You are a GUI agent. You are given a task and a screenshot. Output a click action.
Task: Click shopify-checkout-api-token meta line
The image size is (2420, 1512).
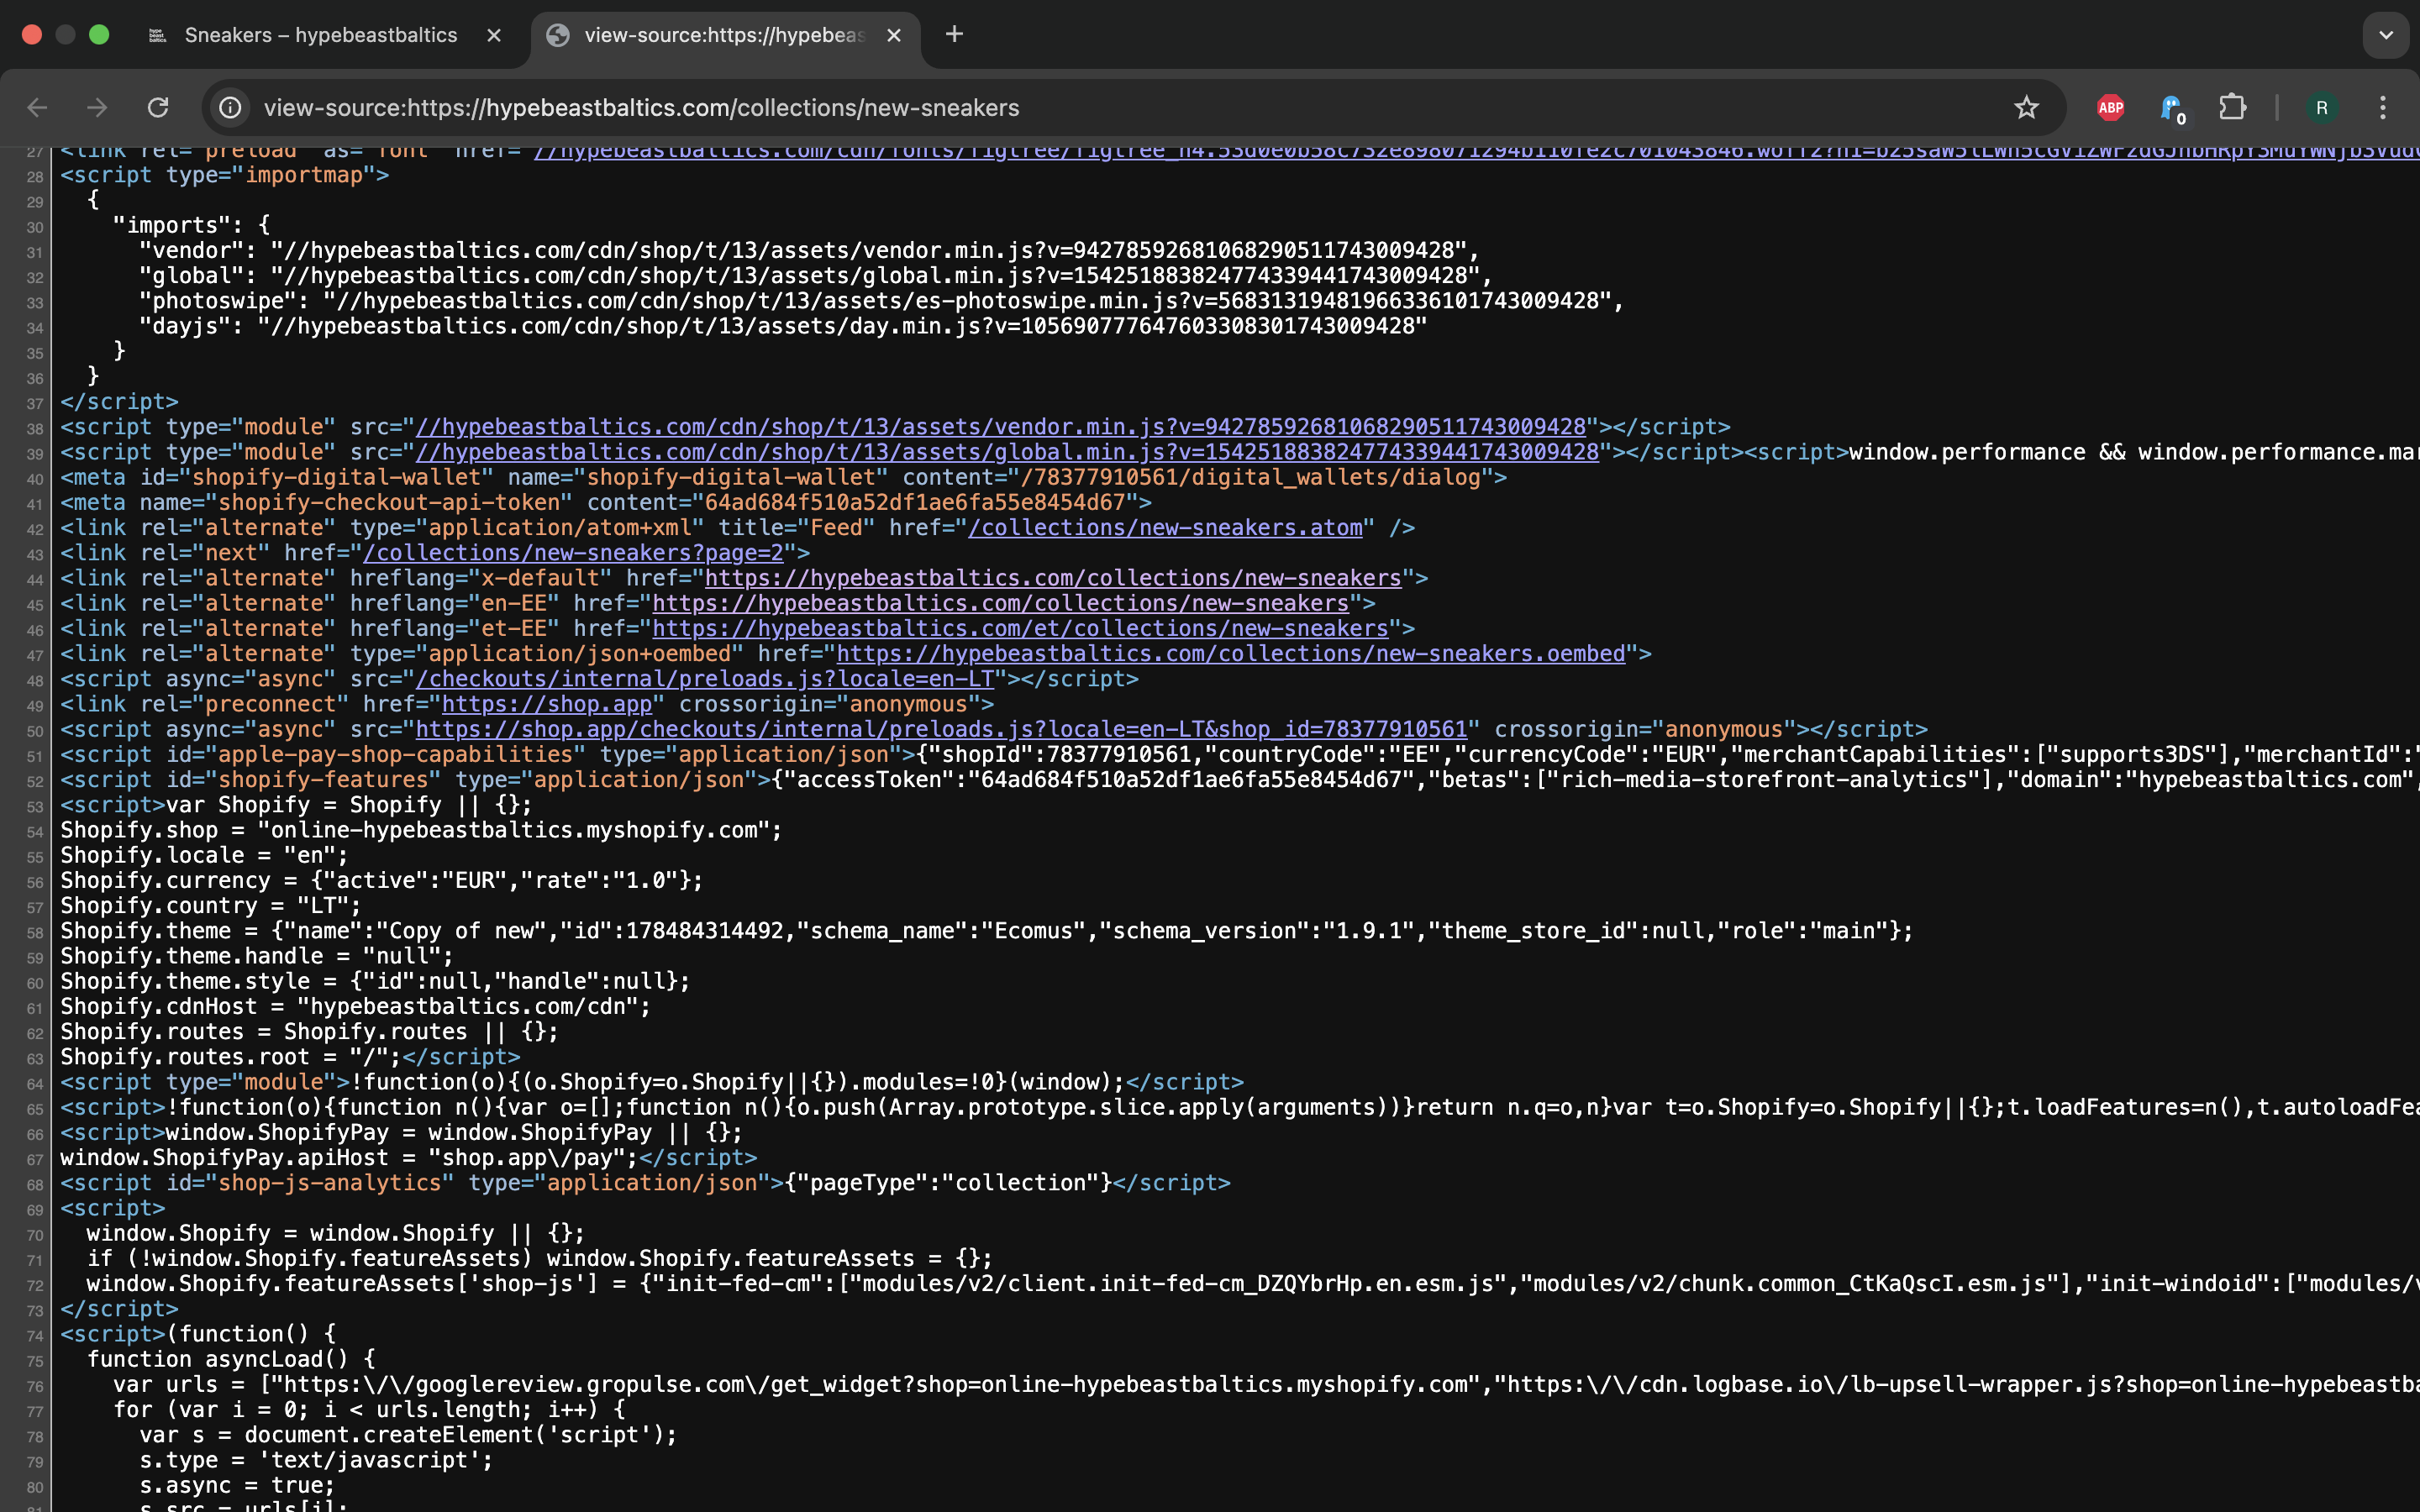606,503
